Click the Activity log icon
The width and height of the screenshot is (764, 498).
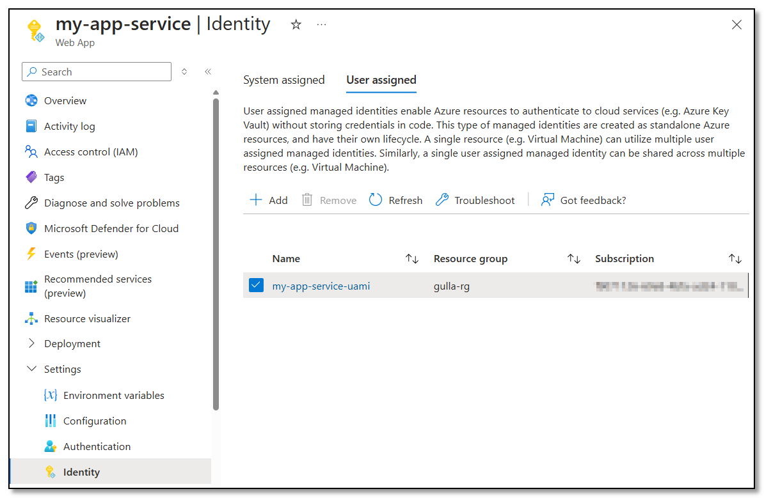[31, 126]
